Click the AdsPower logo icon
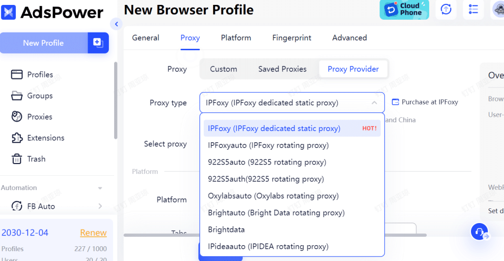This screenshot has height=261, width=504. coord(9,12)
